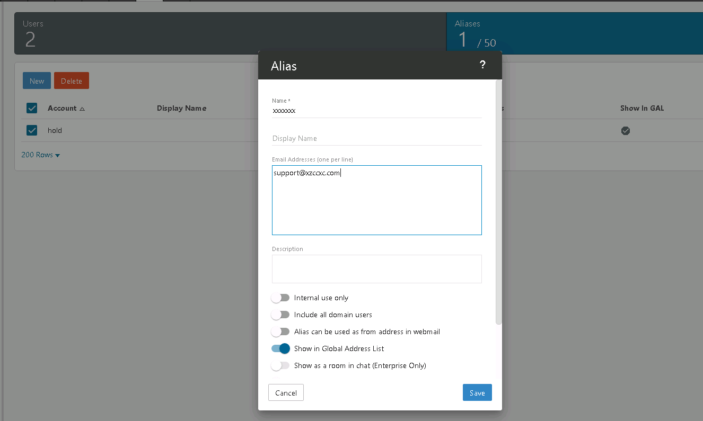This screenshot has height=421, width=703.
Task: Click the Alias dialog vertical scrollbar
Action: [498, 201]
